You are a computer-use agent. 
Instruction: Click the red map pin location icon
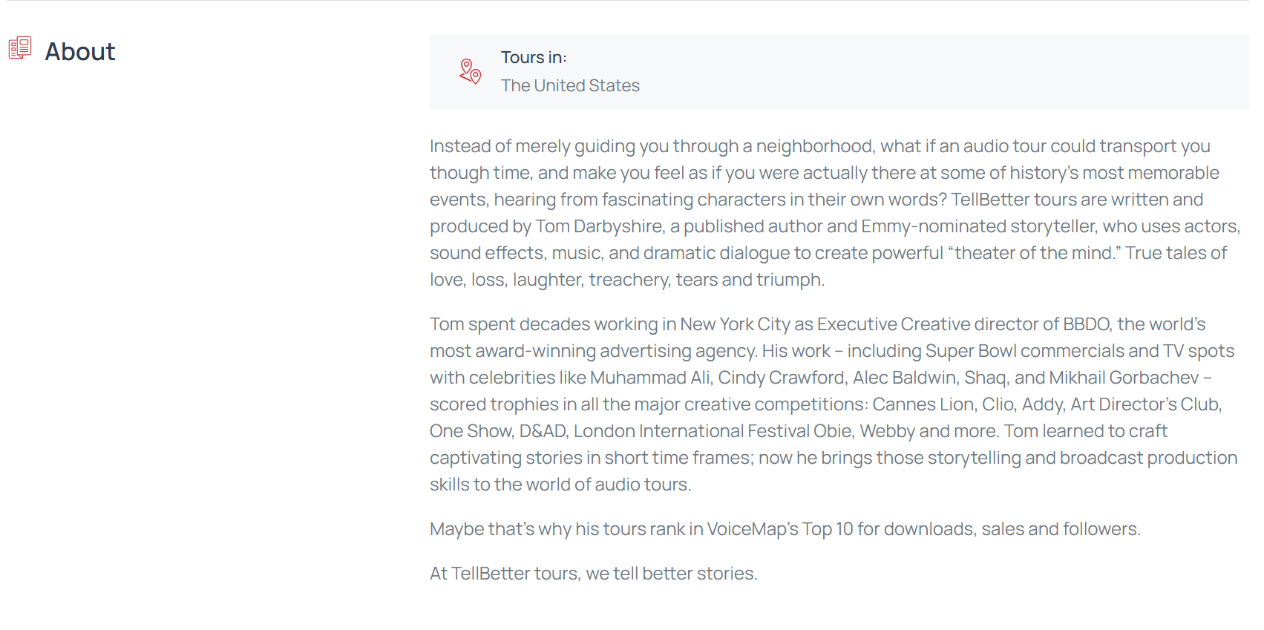(470, 72)
